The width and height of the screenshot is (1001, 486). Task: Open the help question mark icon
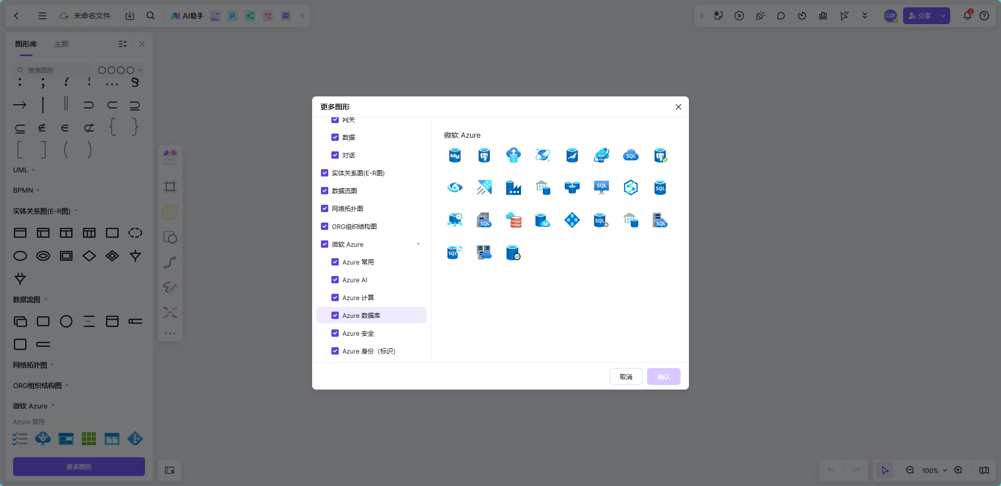(x=984, y=16)
